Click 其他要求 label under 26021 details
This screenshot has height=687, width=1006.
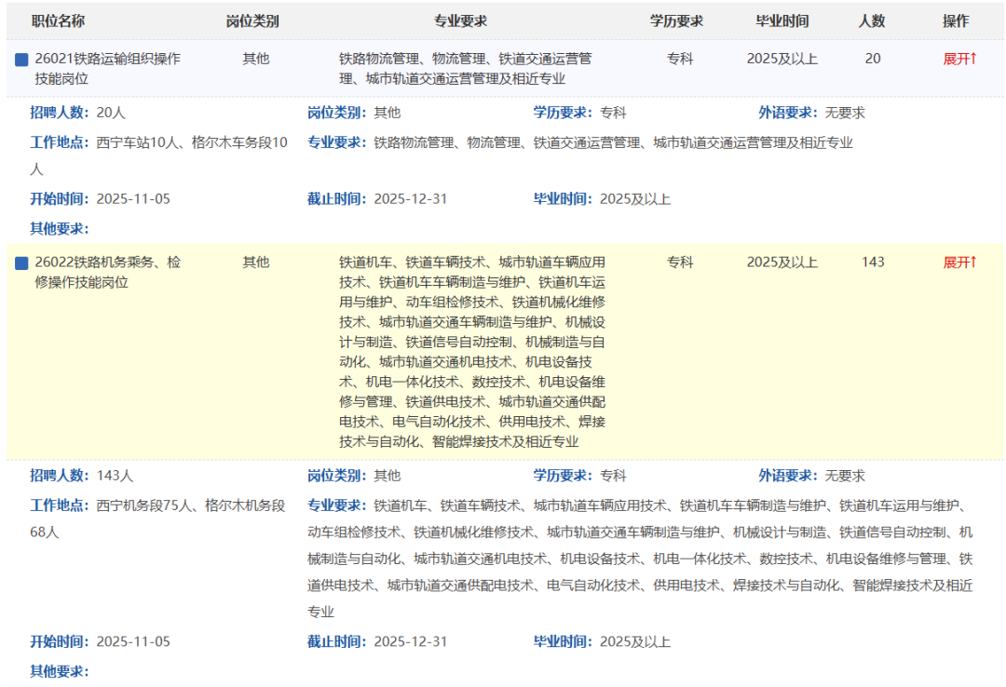pyautogui.click(x=60, y=228)
